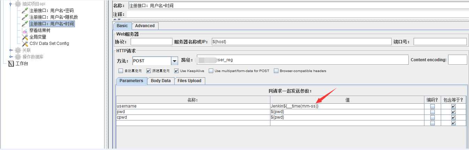The height and width of the screenshot is (150, 469).
Task: Click the 察看结果树 listener chart icon
Action: 25,30
